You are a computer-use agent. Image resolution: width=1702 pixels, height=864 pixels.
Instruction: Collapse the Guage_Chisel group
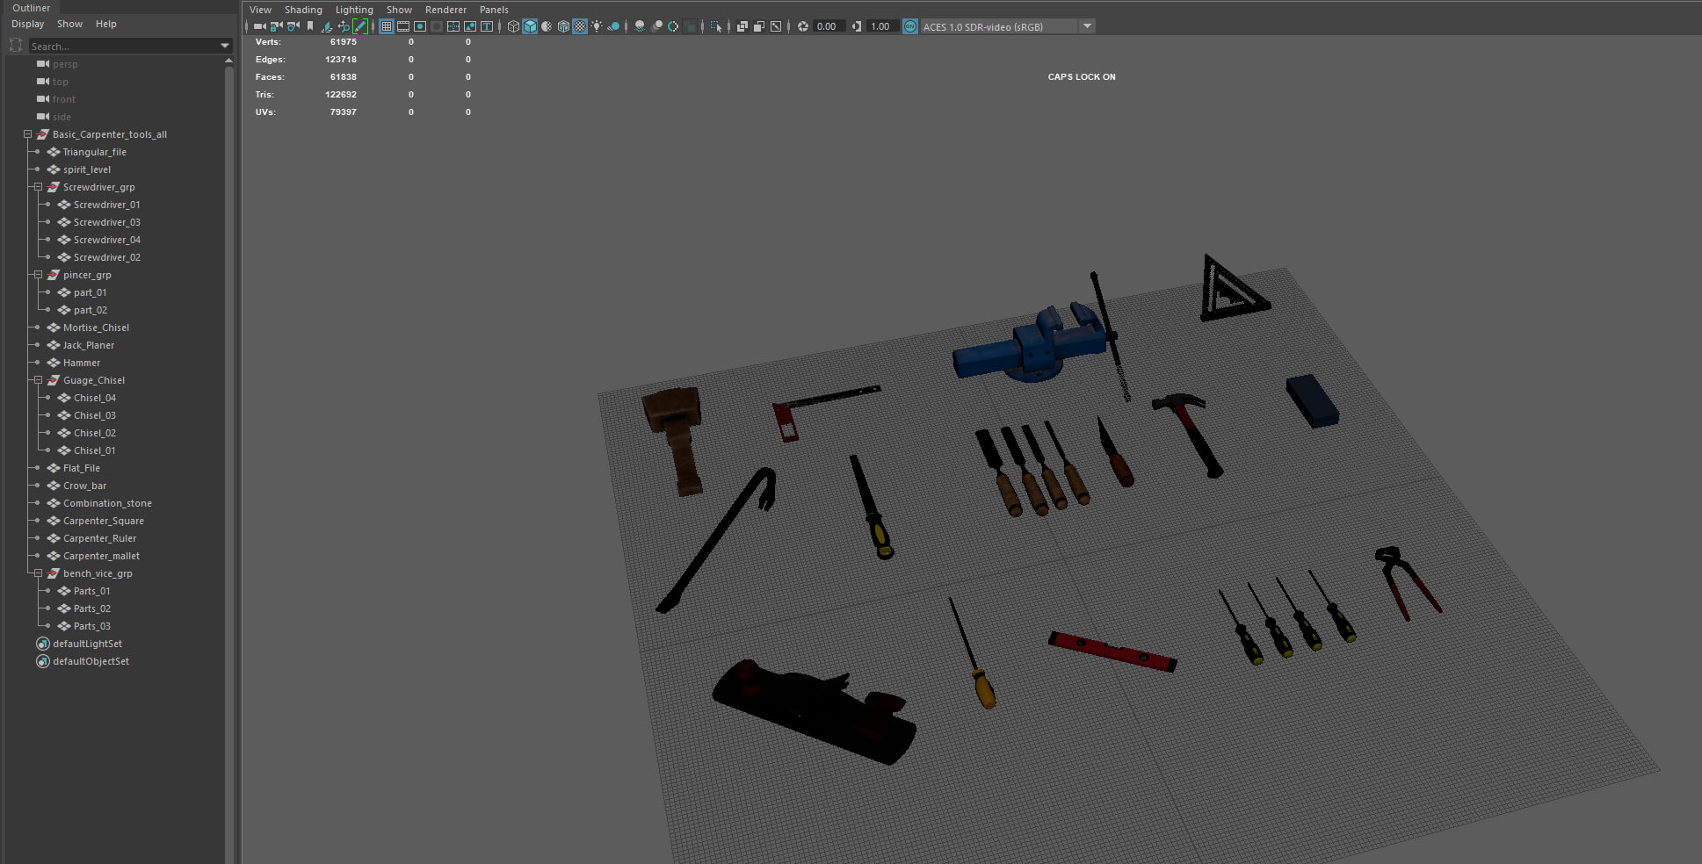[38, 380]
